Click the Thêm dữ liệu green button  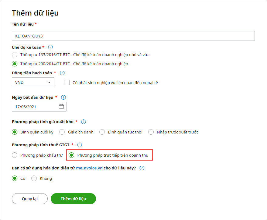[x=73, y=199]
